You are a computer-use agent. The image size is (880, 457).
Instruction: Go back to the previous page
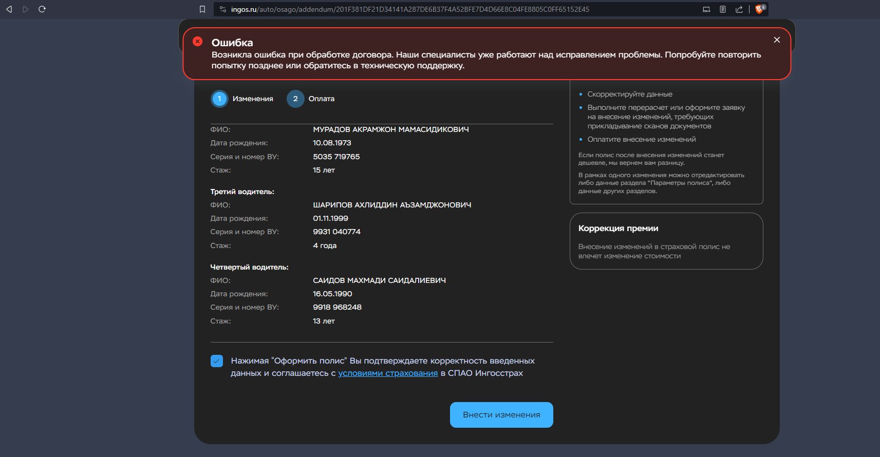[x=9, y=9]
